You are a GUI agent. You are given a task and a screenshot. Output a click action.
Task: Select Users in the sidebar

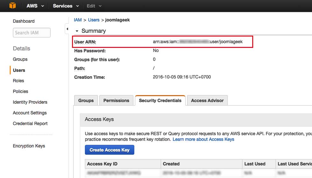point(19,70)
